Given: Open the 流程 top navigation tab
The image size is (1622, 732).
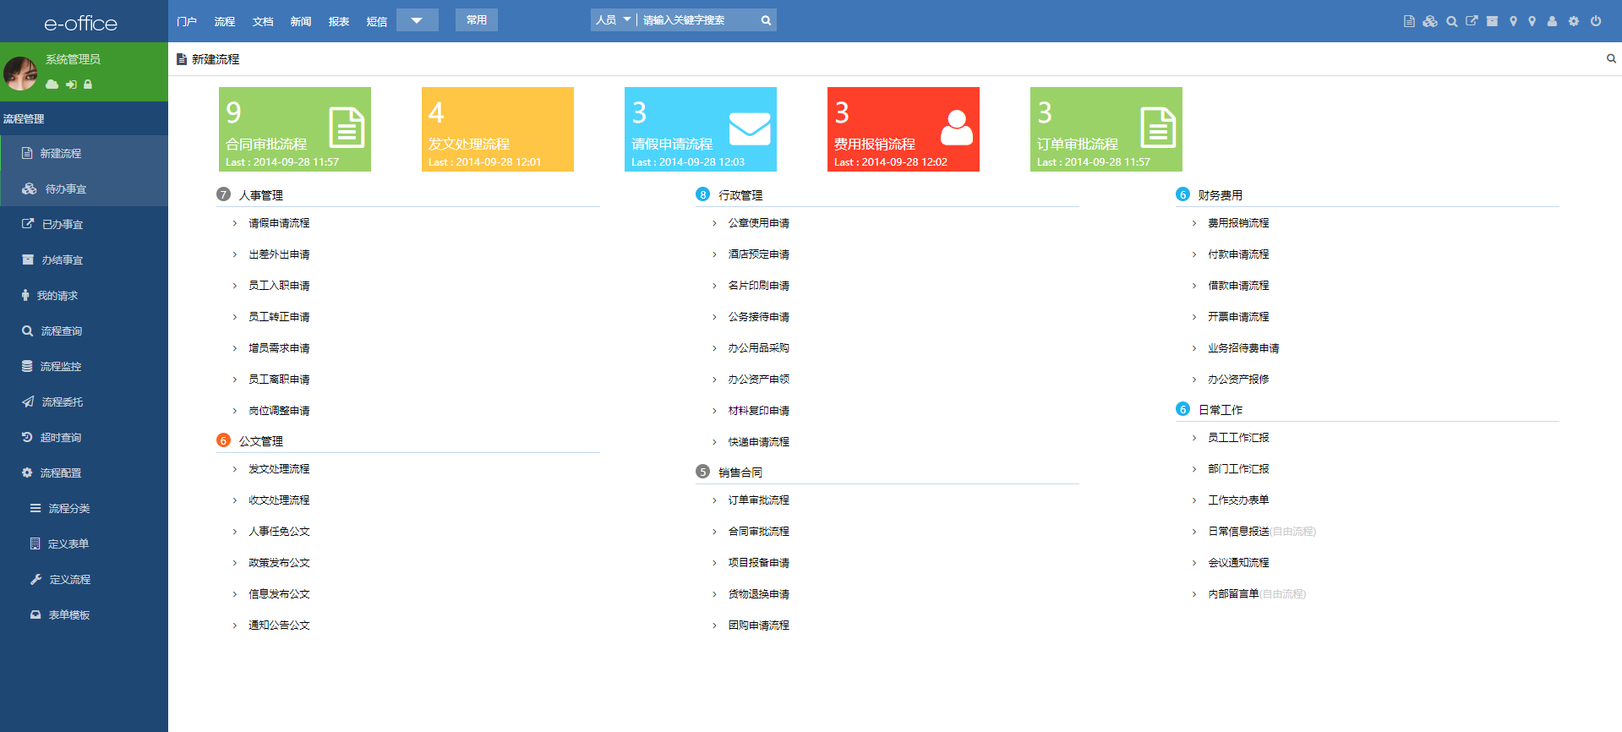Looking at the screenshot, I should (x=225, y=21).
